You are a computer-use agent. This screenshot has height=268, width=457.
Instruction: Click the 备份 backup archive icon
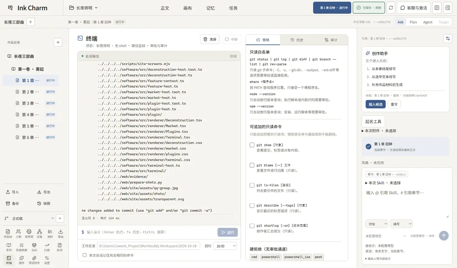pos(8,203)
